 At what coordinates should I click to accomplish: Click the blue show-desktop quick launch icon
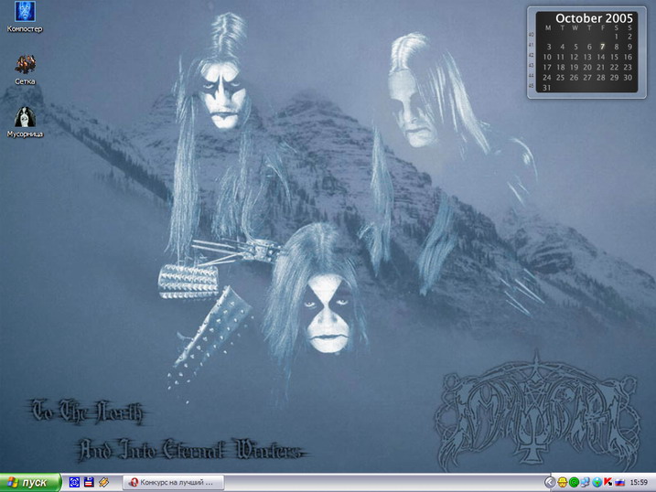(x=74, y=482)
